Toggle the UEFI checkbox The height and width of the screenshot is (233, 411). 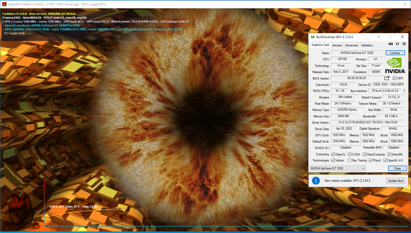(x=394, y=78)
